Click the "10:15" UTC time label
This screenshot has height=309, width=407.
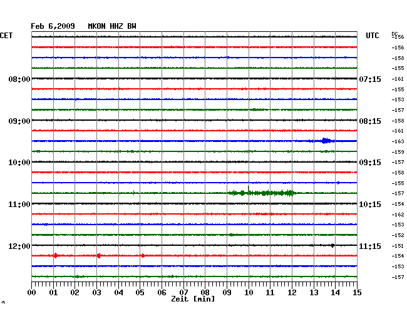coord(370,205)
